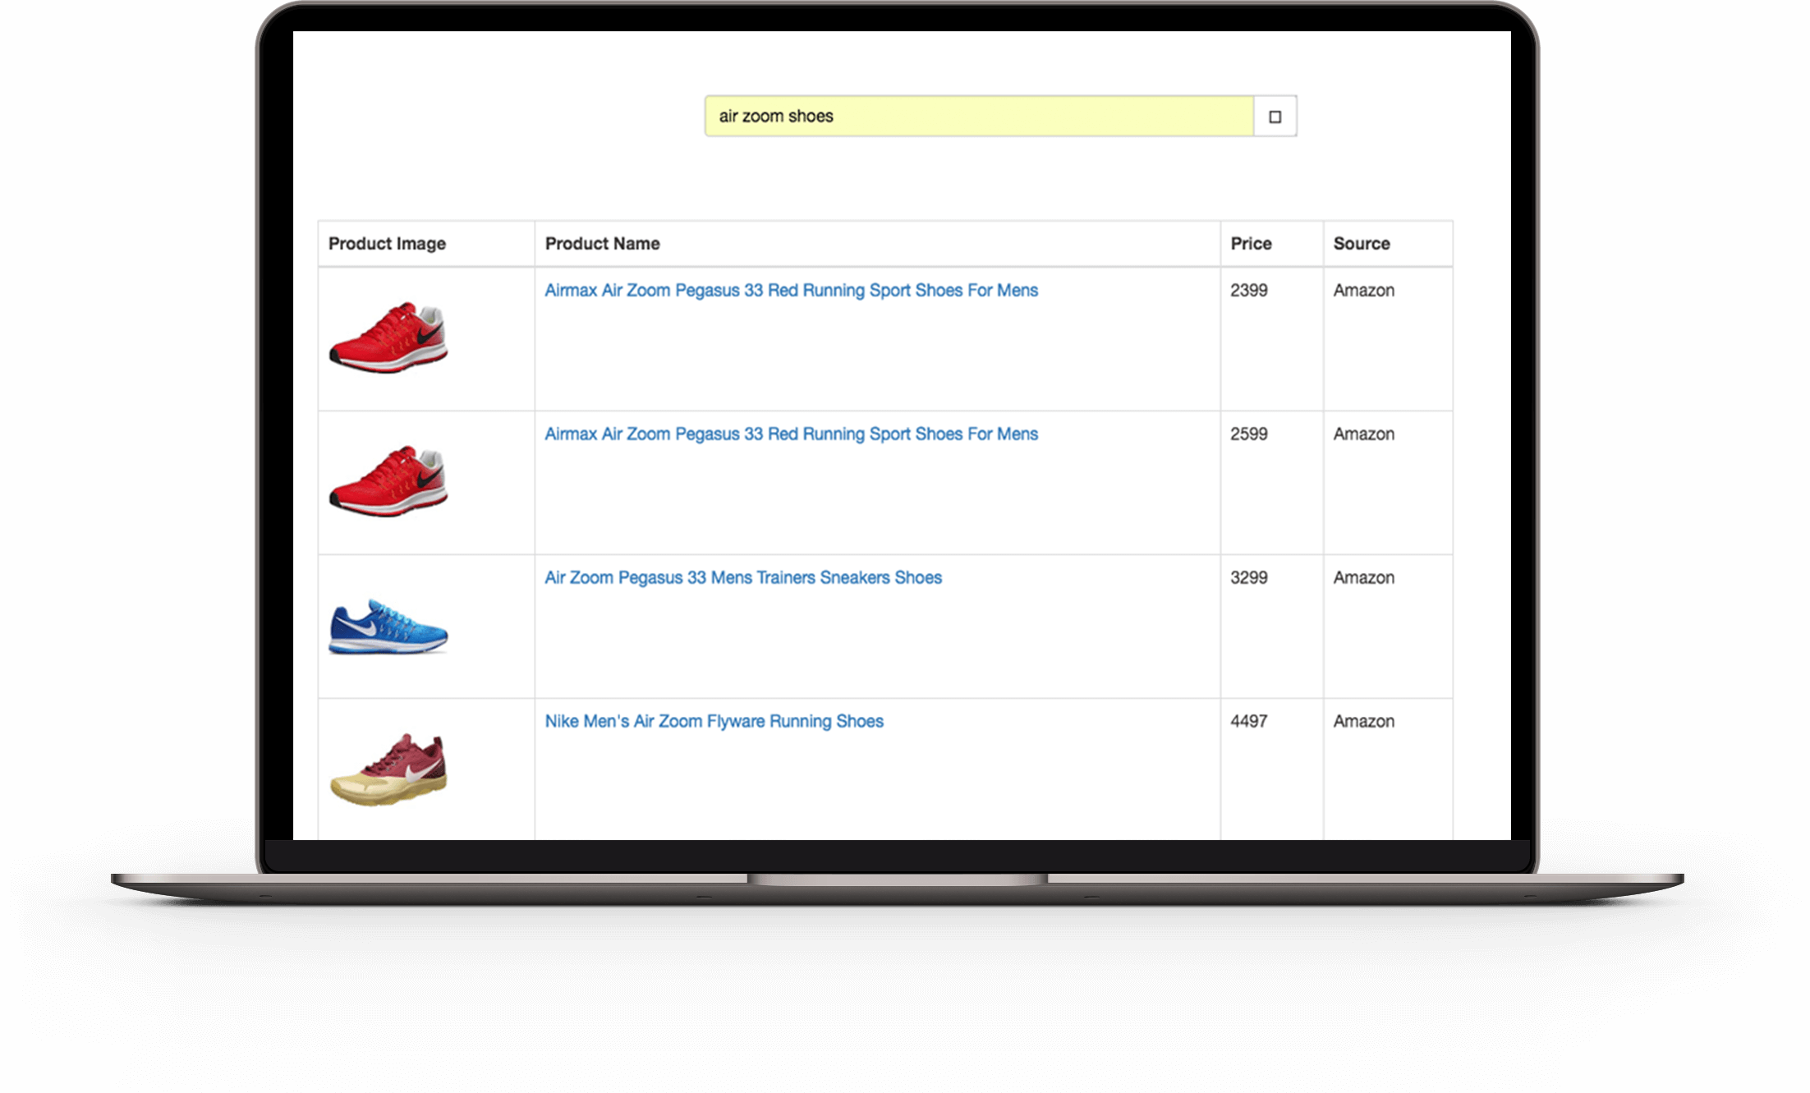Open first Airmax Air Zoom Pegasus 33 link priced 2399

click(791, 290)
